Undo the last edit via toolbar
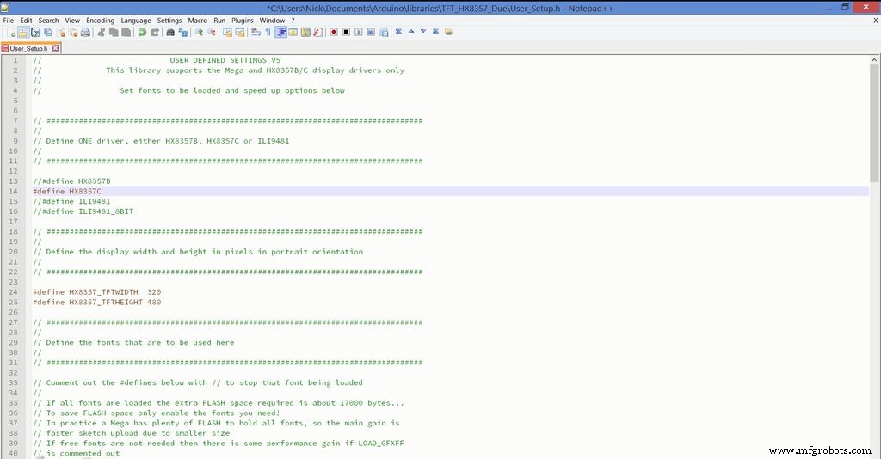 [142, 33]
